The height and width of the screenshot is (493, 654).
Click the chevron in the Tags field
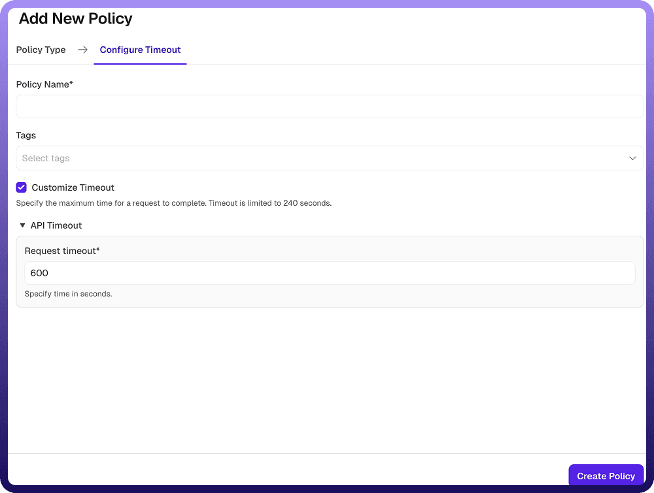tap(632, 158)
